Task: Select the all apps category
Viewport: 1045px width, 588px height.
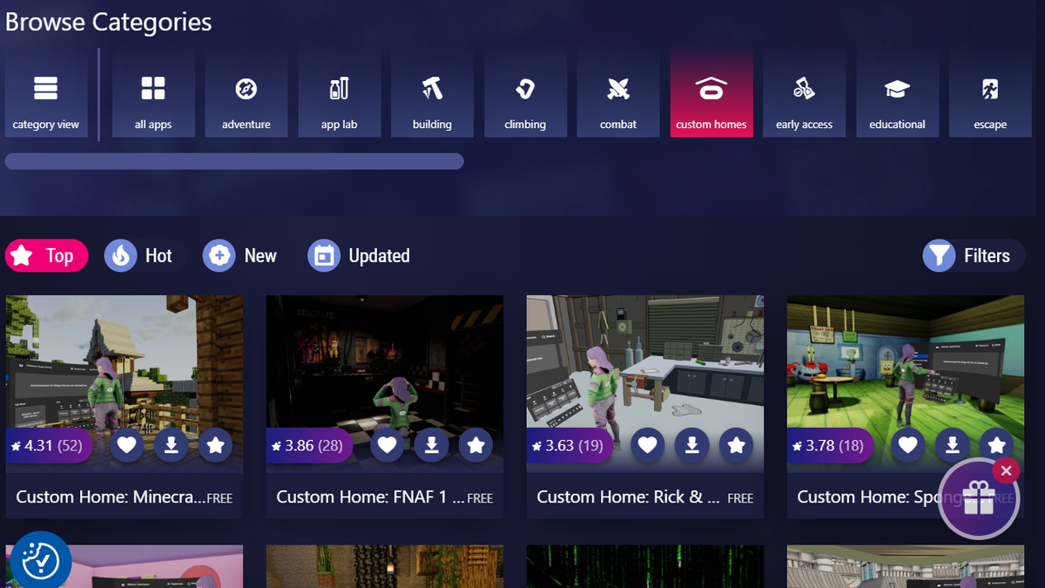Action: pyautogui.click(x=153, y=93)
